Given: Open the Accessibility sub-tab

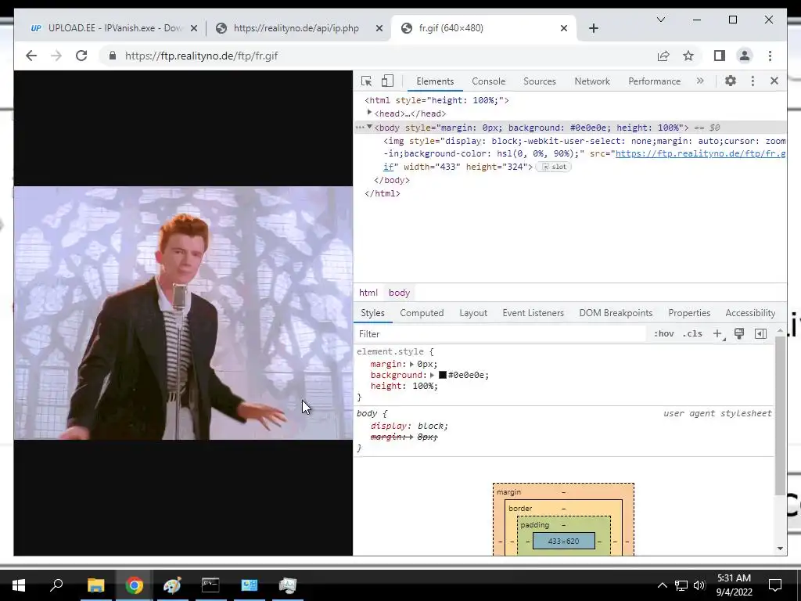Looking at the screenshot, I should point(750,313).
